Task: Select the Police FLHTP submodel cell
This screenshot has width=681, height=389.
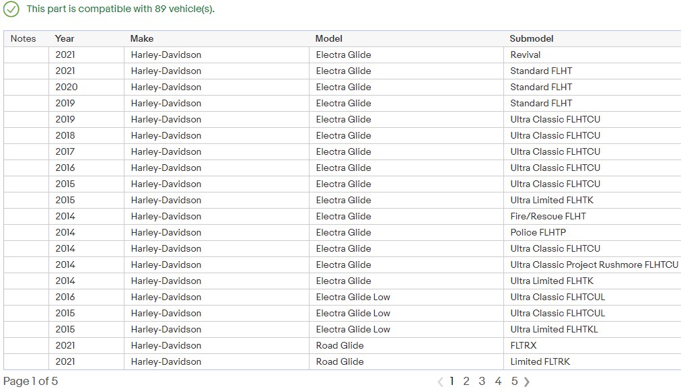Action: tap(538, 232)
